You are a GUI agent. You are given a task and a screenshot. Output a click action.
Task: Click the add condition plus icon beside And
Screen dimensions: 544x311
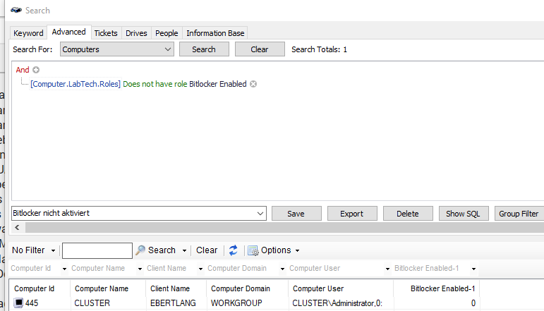(36, 70)
